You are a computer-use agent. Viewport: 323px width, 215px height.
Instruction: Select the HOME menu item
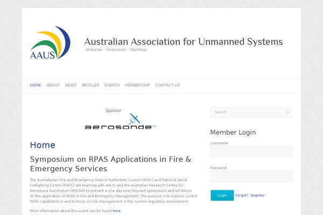pyautogui.click(x=36, y=85)
